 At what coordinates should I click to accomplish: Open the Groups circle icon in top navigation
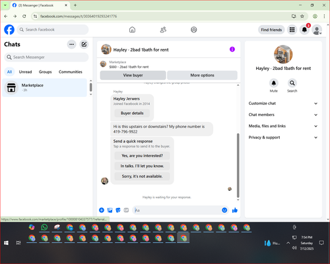coord(194,30)
